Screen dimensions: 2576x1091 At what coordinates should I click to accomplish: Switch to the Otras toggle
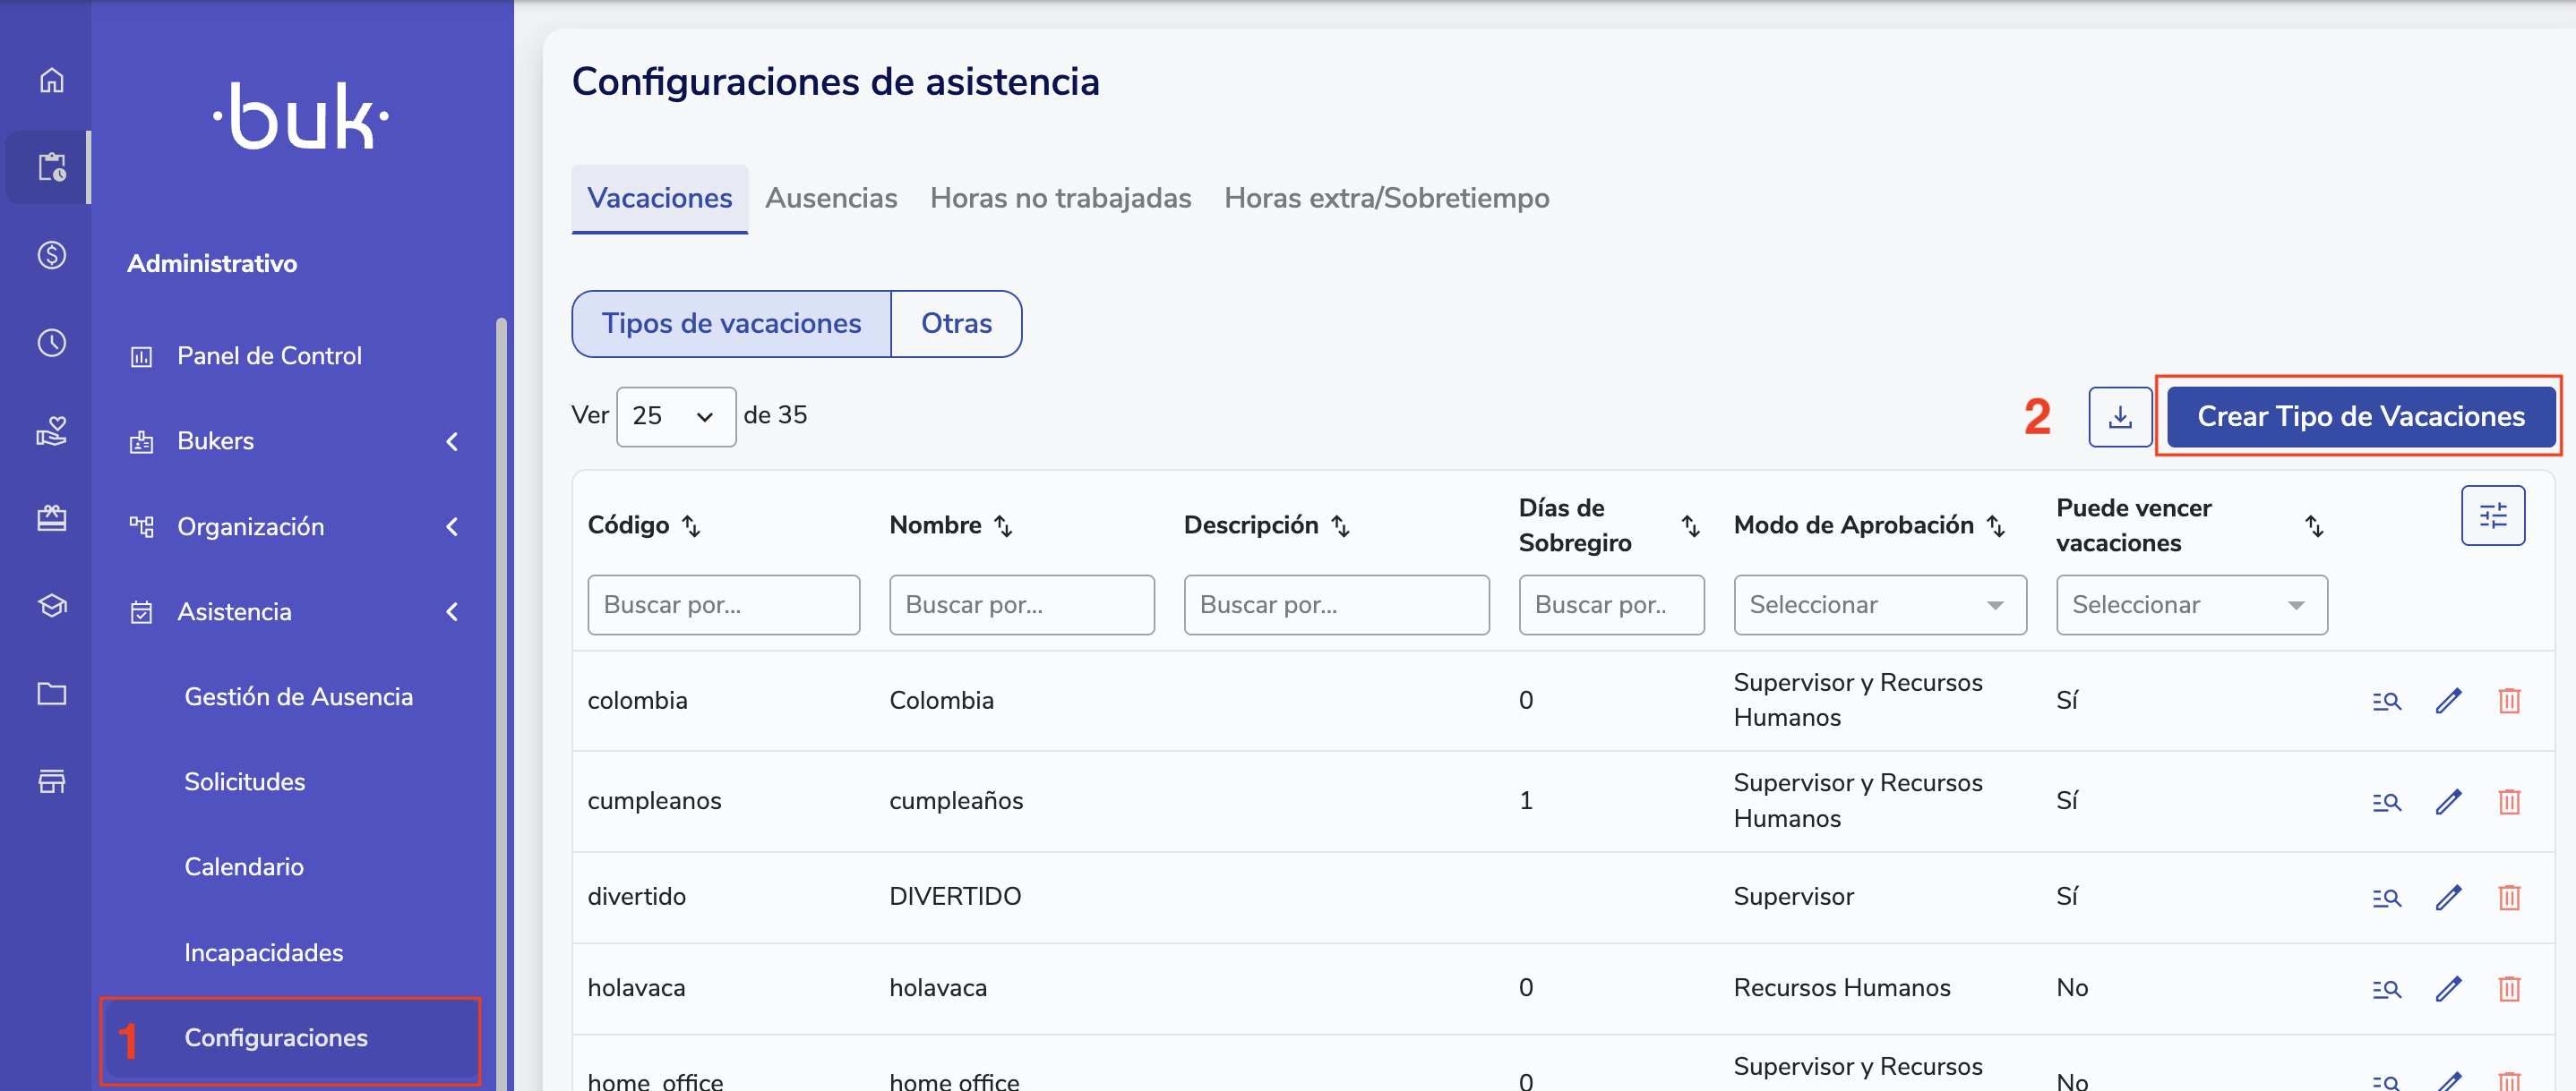(x=956, y=324)
